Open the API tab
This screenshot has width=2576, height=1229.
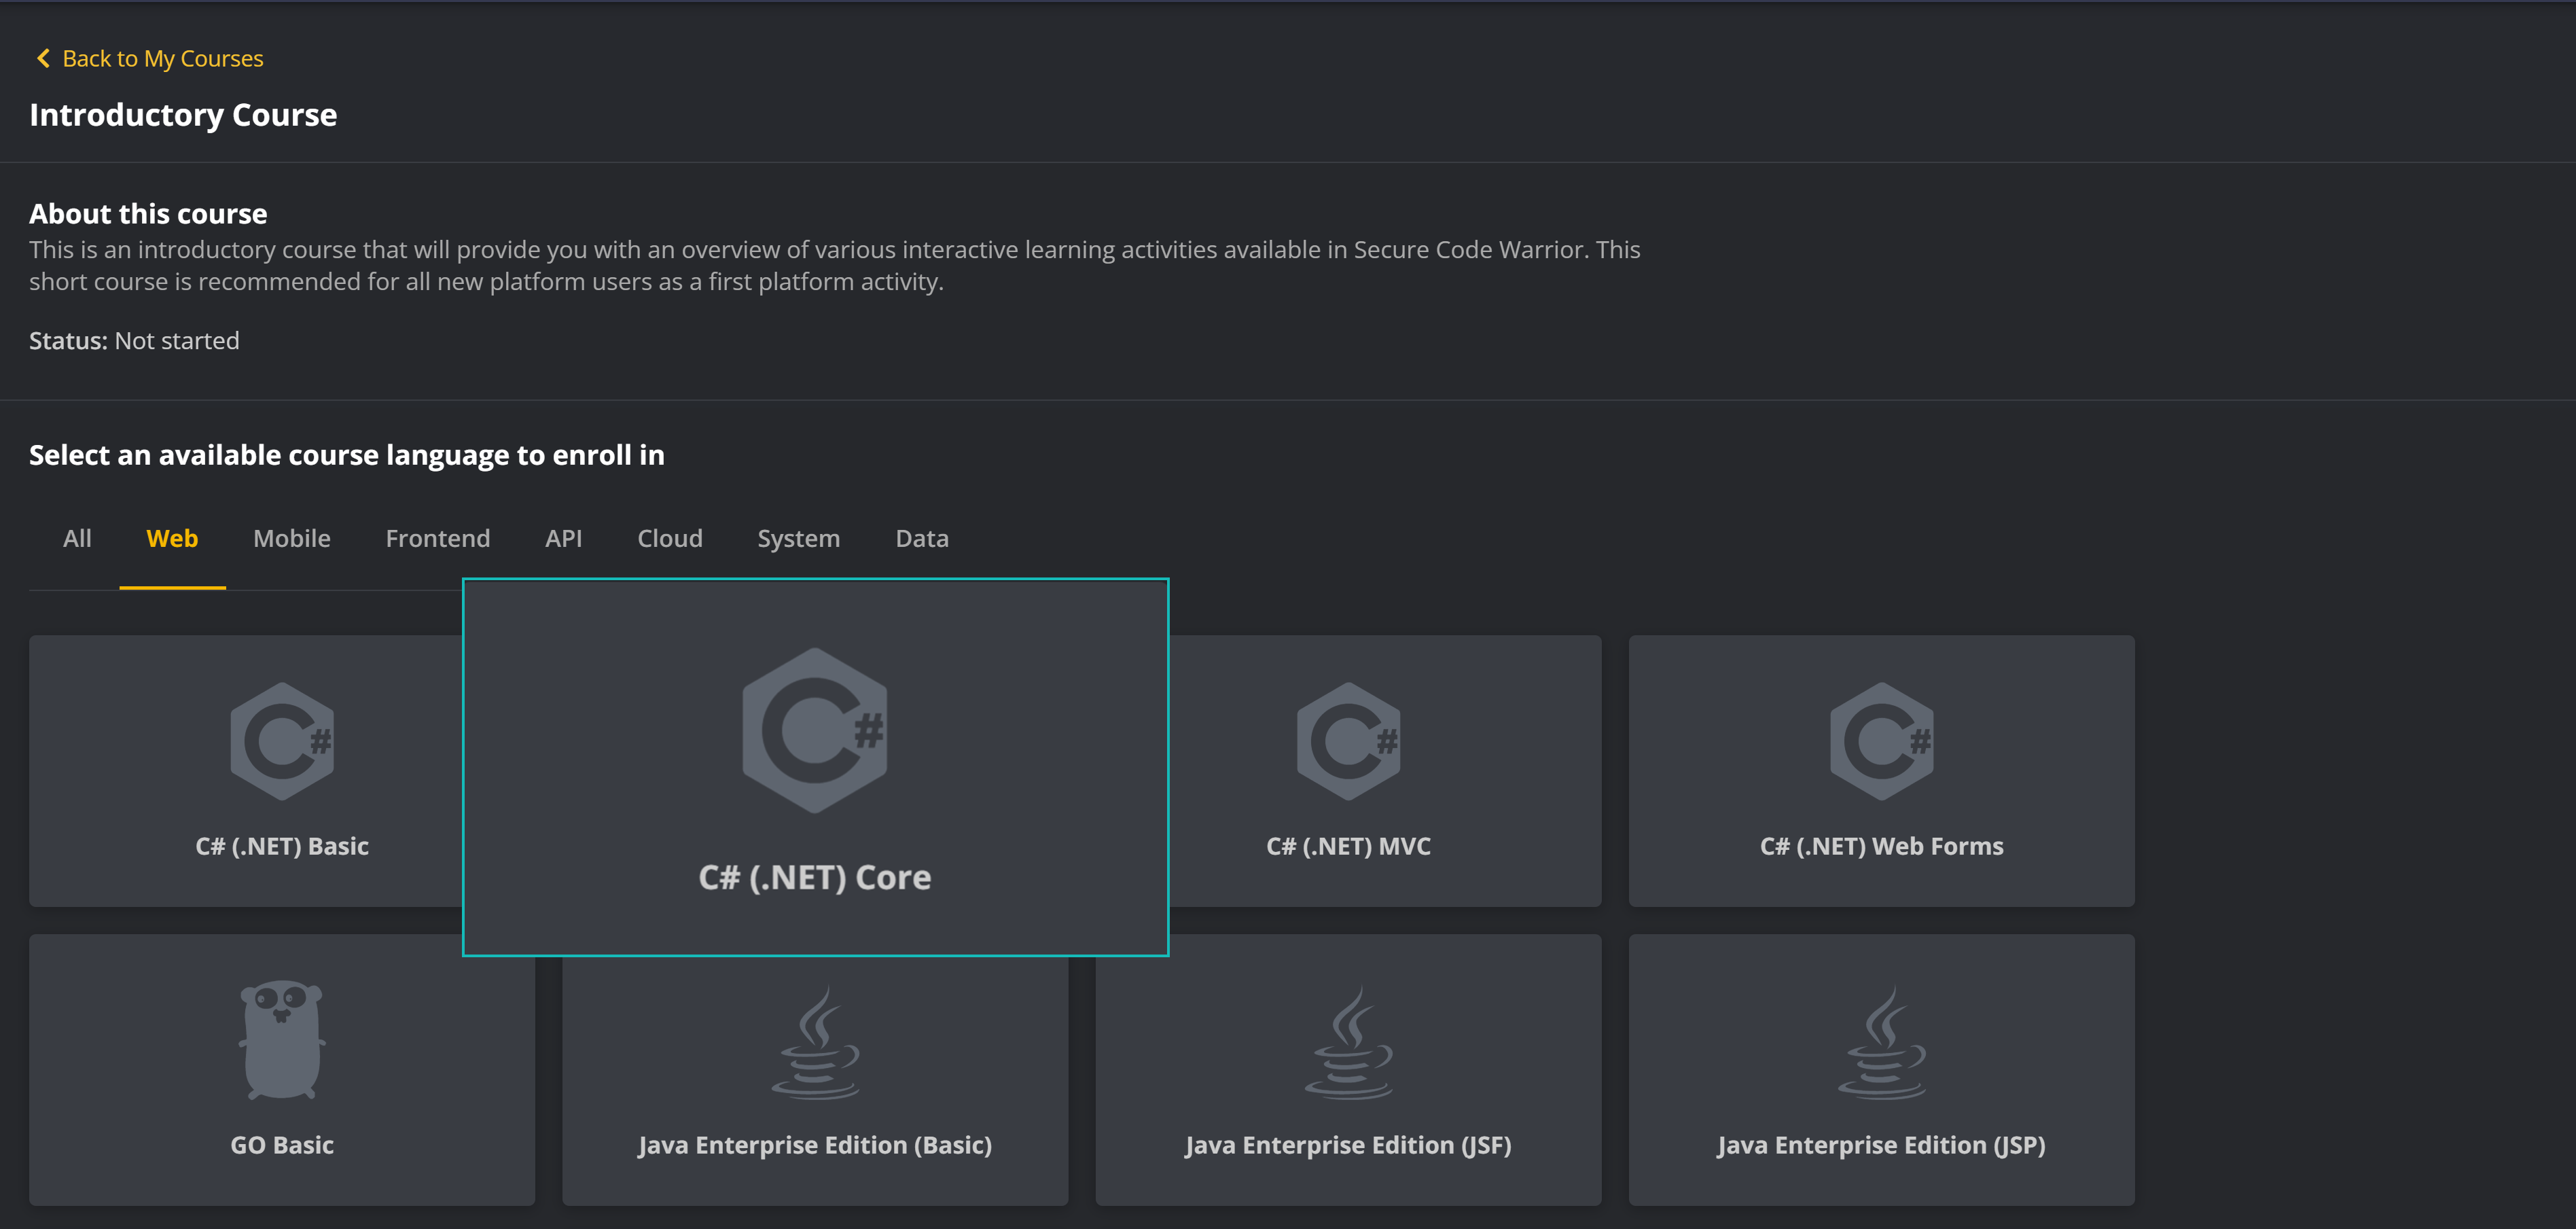[x=564, y=539]
